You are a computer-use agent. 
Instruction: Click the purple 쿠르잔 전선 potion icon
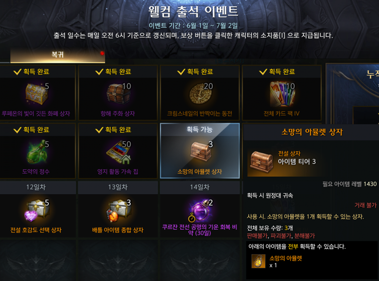(x=200, y=210)
